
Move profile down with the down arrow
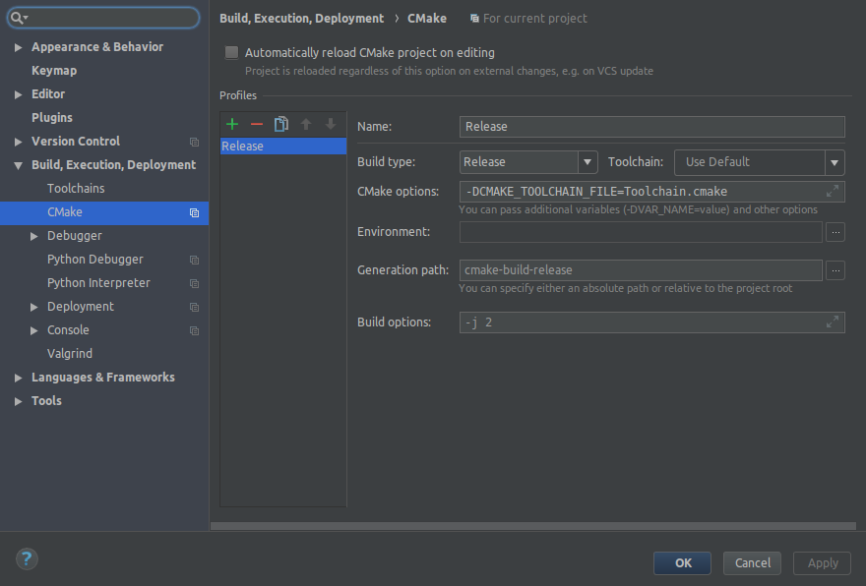(331, 124)
